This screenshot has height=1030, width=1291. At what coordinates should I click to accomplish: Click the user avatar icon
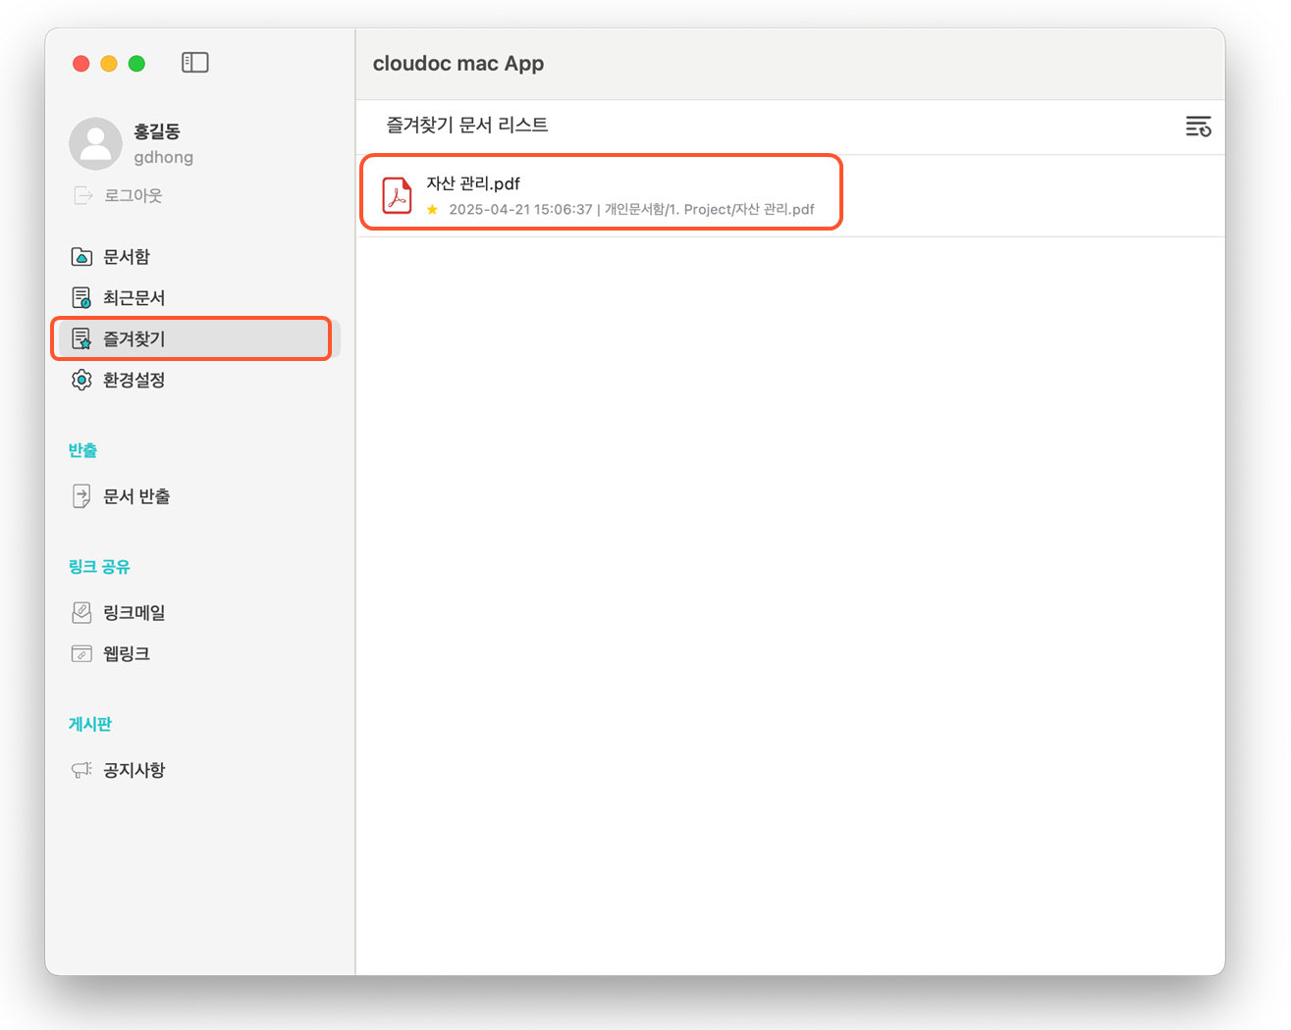pos(95,143)
